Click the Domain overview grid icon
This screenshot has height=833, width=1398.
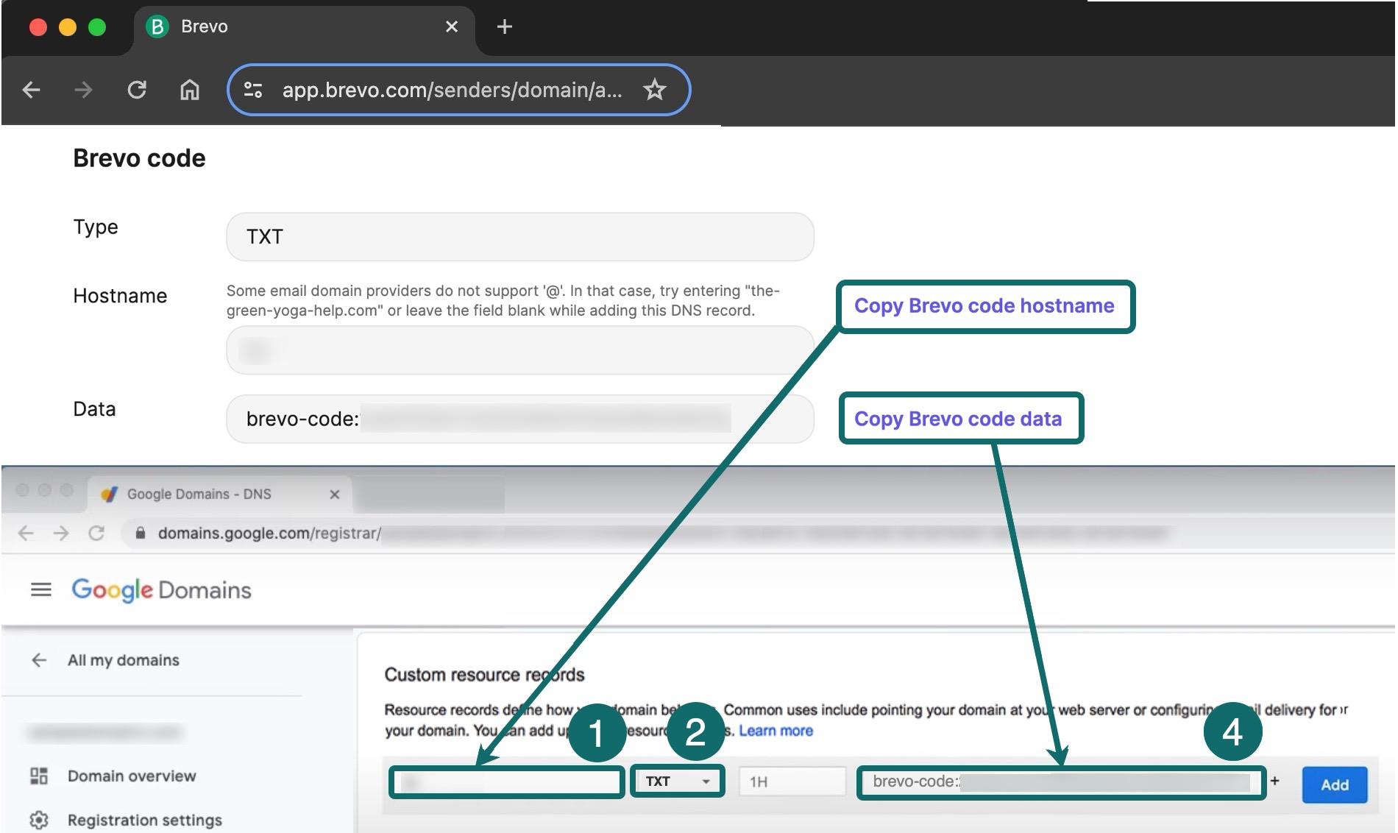(38, 776)
